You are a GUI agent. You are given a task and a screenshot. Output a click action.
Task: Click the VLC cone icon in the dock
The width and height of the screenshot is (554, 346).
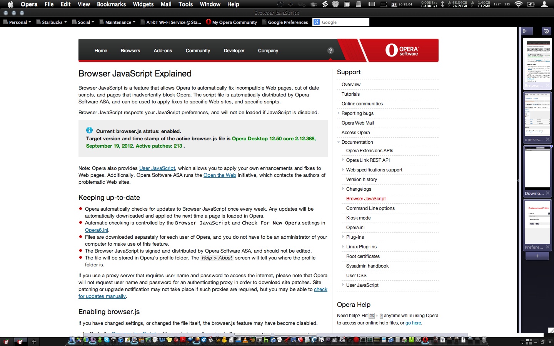click(245, 339)
